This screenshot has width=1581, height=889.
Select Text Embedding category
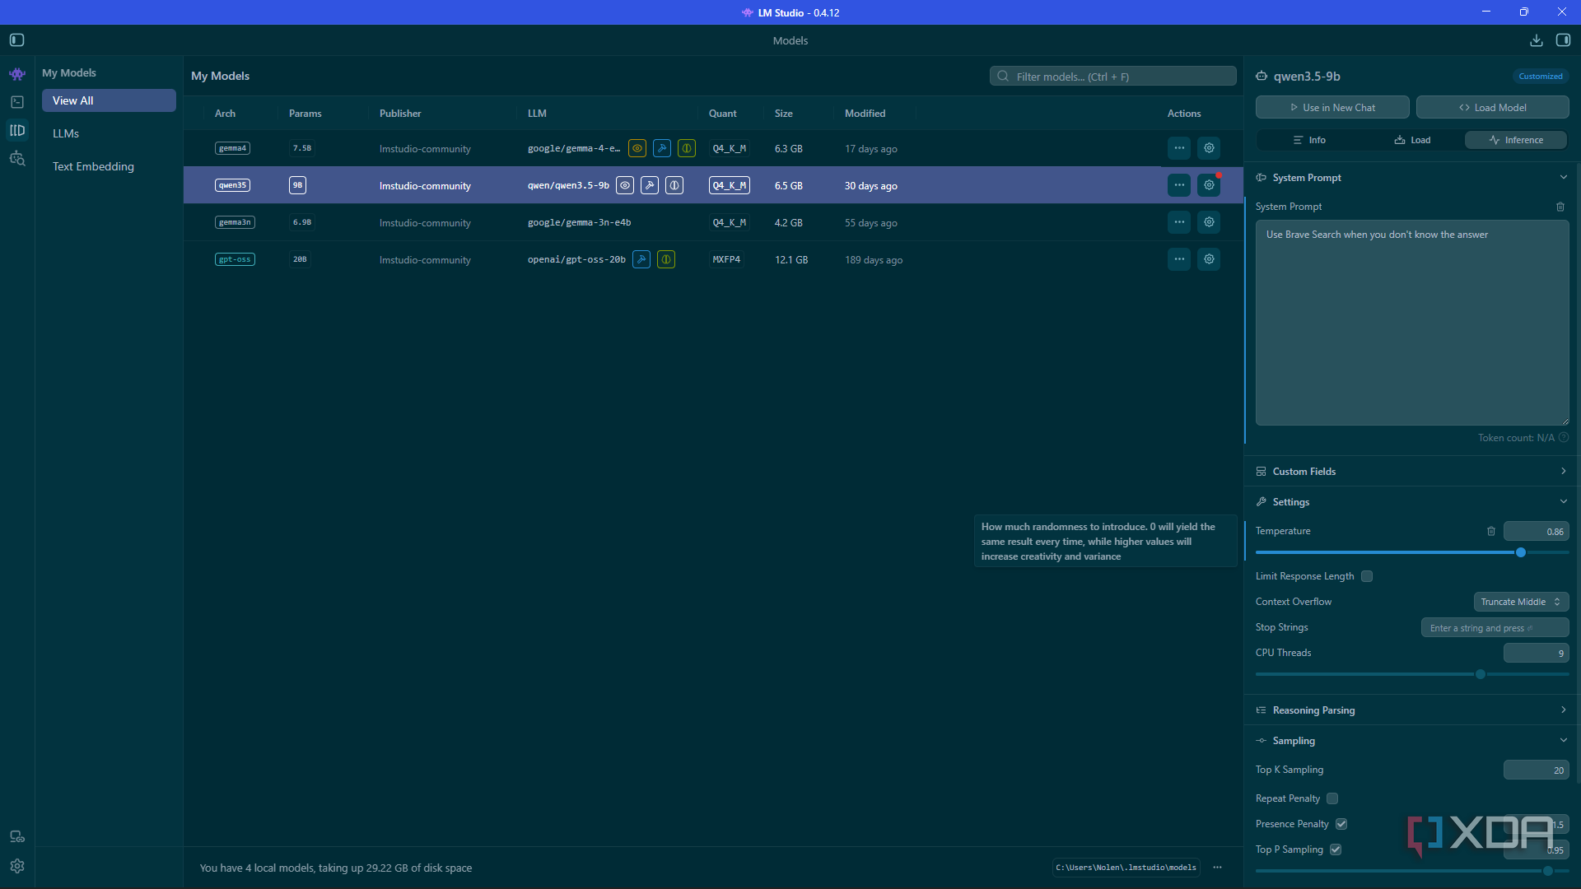click(109, 166)
